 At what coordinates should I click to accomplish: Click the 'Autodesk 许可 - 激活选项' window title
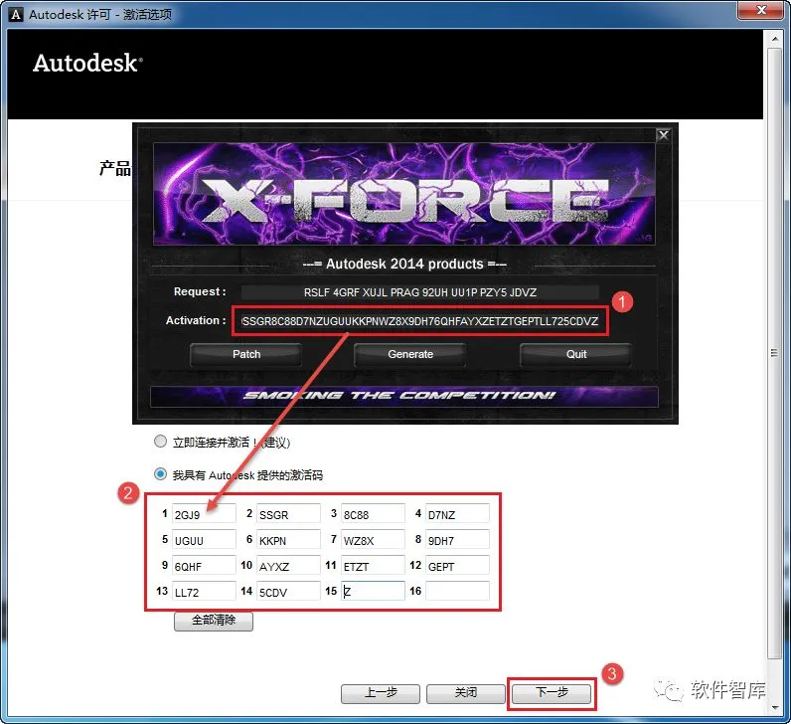point(100,14)
